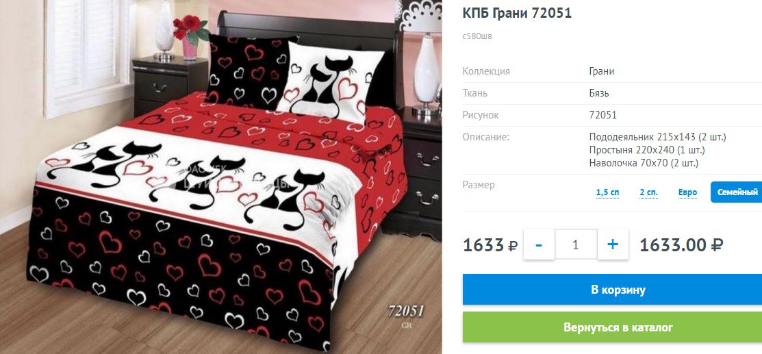Click the unit price 1633 ₽
Screen dimensions: 762x354
[x=490, y=245]
